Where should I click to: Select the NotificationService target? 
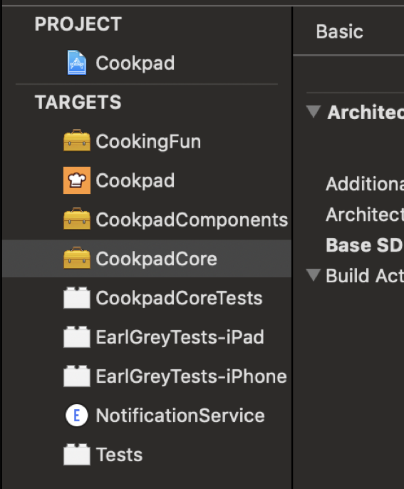click(x=147, y=416)
